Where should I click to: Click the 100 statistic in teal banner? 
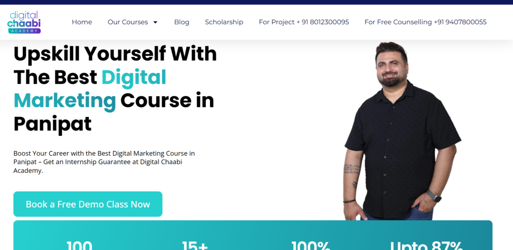79,245
